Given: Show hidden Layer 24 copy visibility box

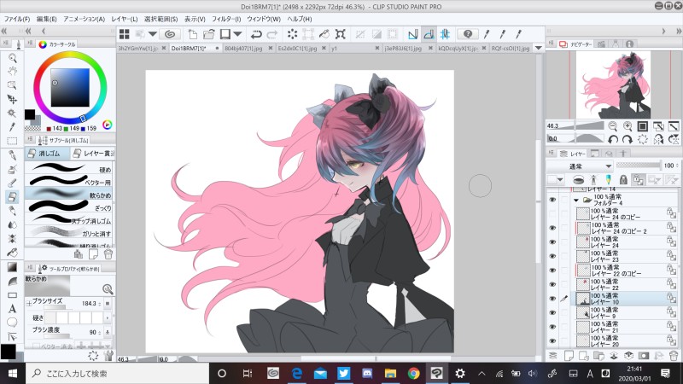Looking at the screenshot, I should [552, 214].
